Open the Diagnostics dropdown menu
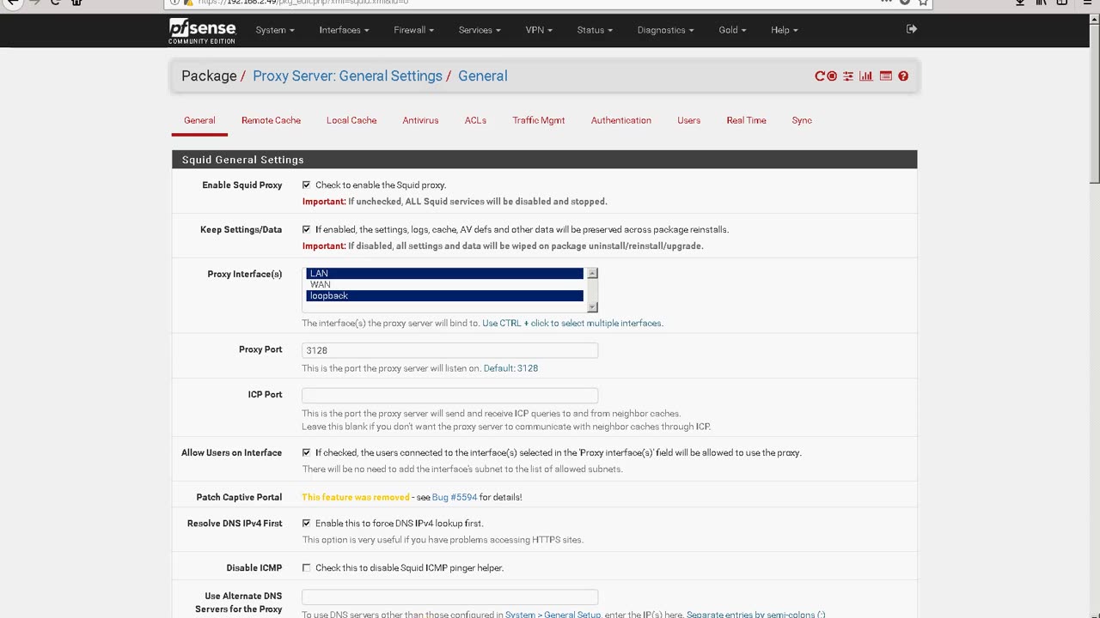 pyautogui.click(x=666, y=30)
